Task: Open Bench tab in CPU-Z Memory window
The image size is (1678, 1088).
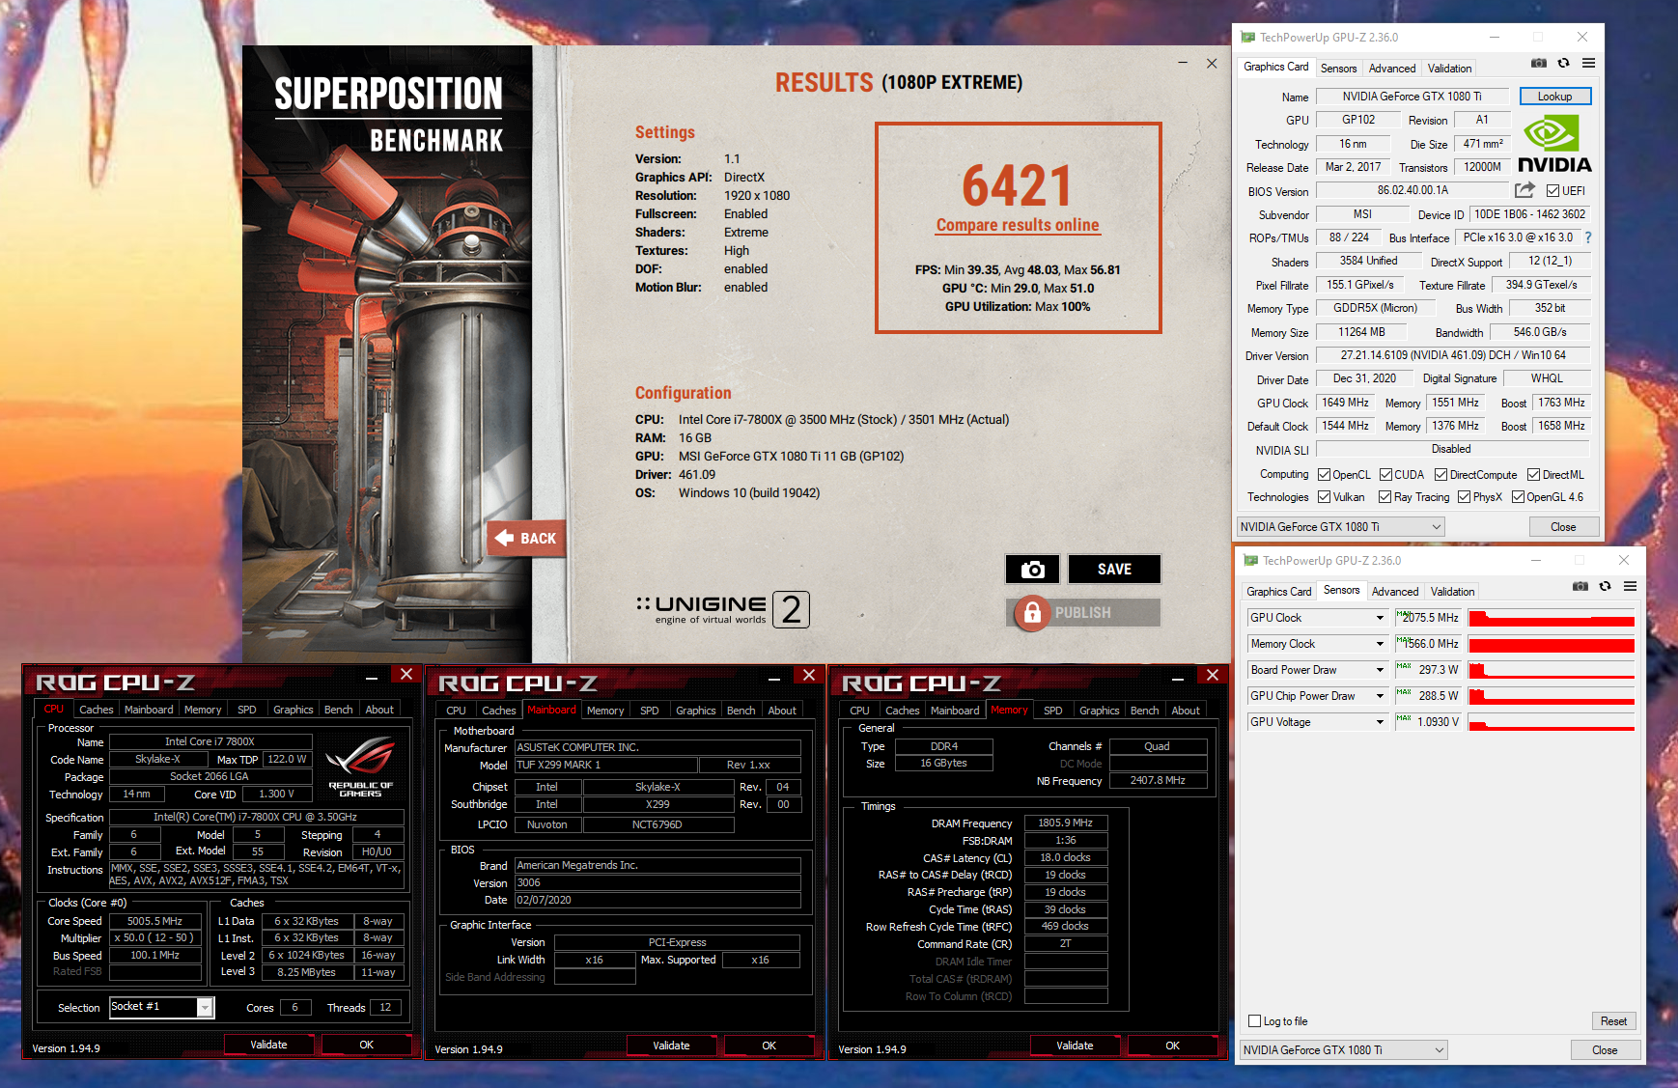Action: [x=1144, y=711]
